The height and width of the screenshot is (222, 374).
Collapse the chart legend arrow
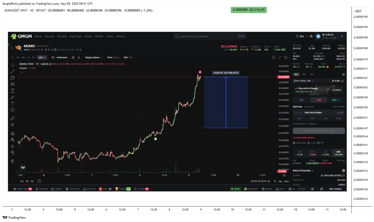(22, 72)
